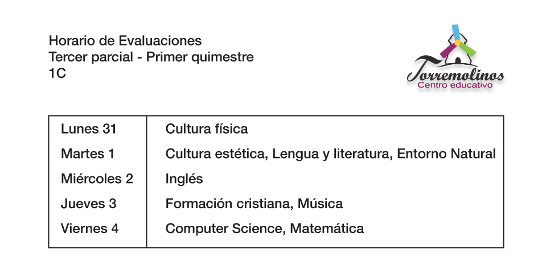Click the 'Centro educativo' tagline text
The image size is (550, 269).
click(x=455, y=85)
